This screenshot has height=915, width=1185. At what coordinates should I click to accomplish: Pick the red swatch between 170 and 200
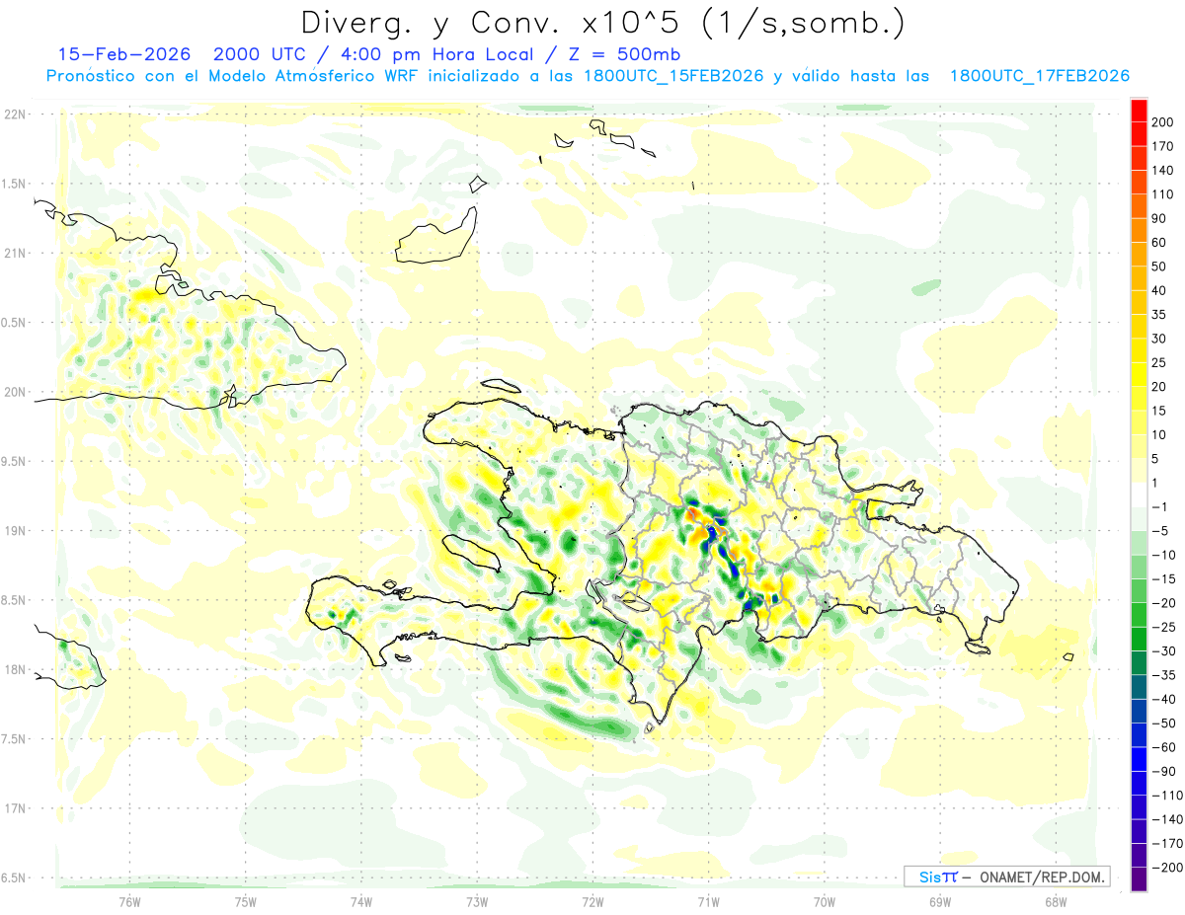point(1139,133)
